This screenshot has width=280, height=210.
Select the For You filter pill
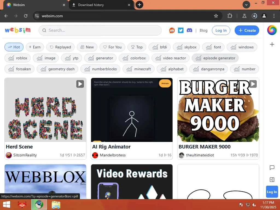(x=112, y=47)
